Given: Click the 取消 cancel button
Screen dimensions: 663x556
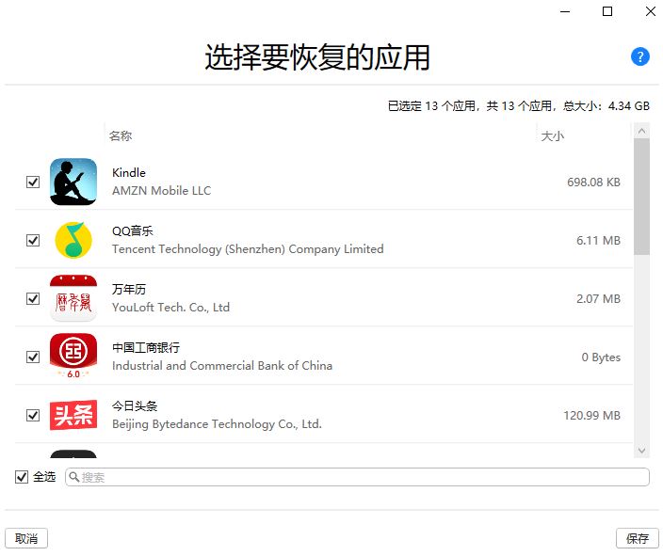Looking at the screenshot, I should (26, 538).
